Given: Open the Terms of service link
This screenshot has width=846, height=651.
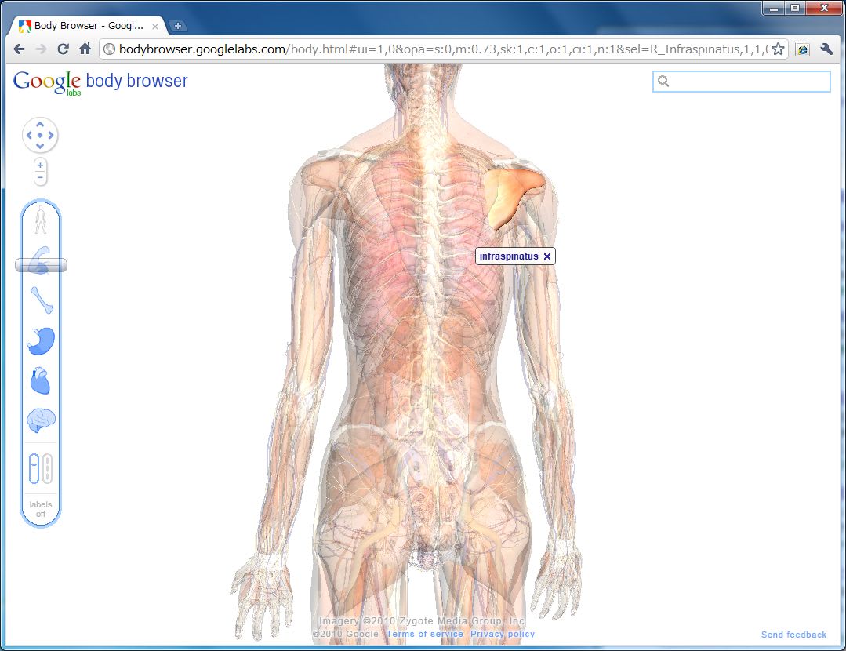Looking at the screenshot, I should pos(424,634).
